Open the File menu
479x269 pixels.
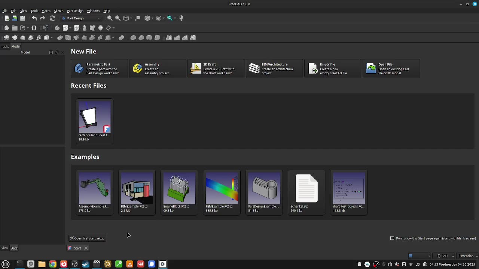tap(5, 11)
